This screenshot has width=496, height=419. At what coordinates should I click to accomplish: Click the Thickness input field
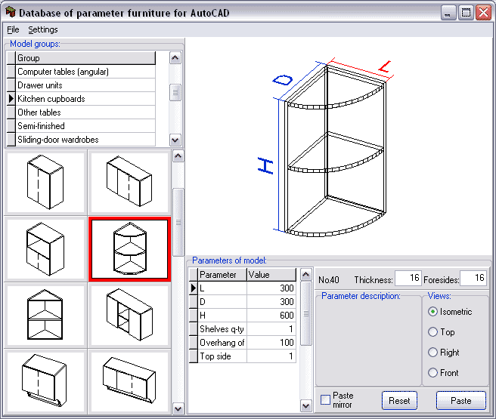click(x=408, y=279)
